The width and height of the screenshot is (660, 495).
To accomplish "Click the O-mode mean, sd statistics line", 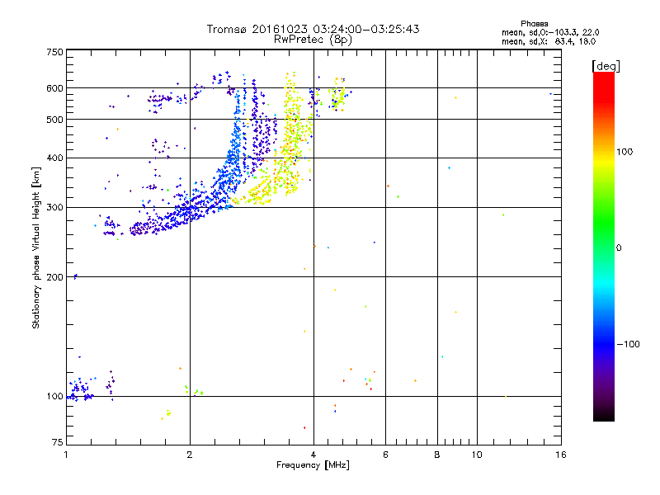I will tap(550, 31).
